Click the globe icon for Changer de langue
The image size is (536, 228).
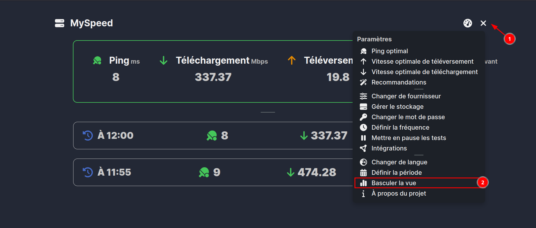(363, 162)
